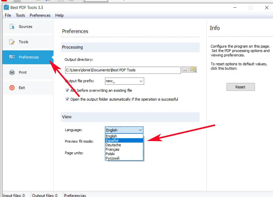273x197 pixels.
Task: Toggle Open the output folder automatically checkbox
Action: coord(67,99)
